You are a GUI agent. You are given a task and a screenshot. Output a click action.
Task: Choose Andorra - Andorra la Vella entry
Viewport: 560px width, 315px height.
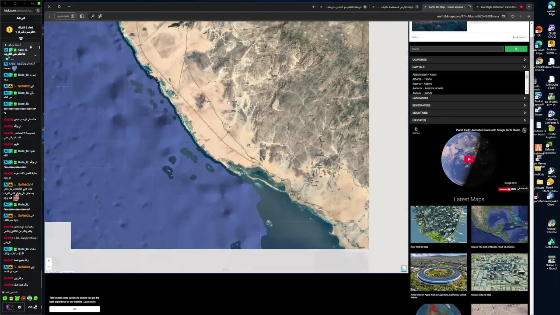(428, 88)
